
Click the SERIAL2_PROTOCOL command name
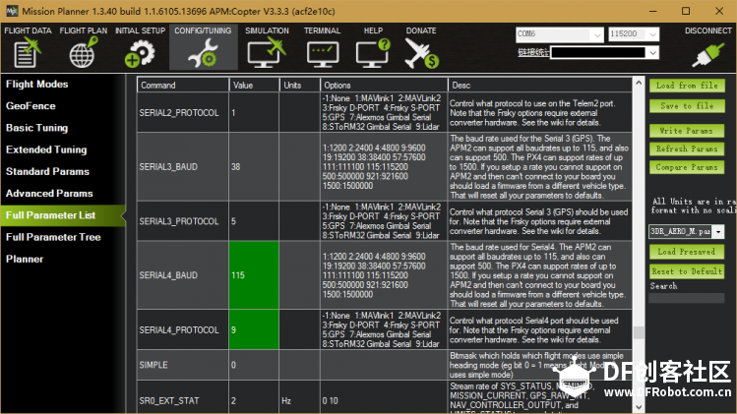179,113
